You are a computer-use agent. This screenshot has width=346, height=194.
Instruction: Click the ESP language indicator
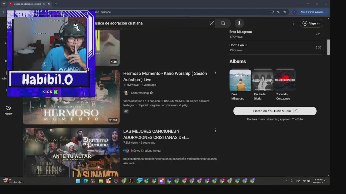[x=298, y=181]
